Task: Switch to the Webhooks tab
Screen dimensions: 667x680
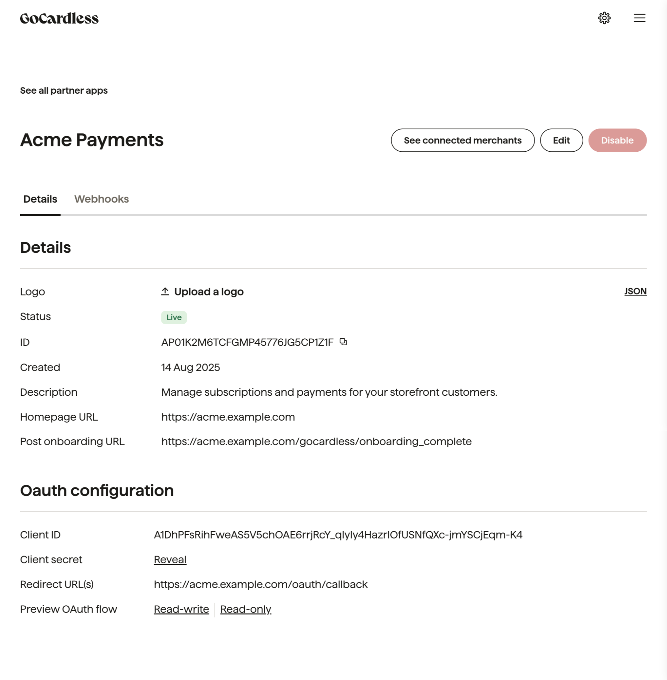Action: coord(102,199)
